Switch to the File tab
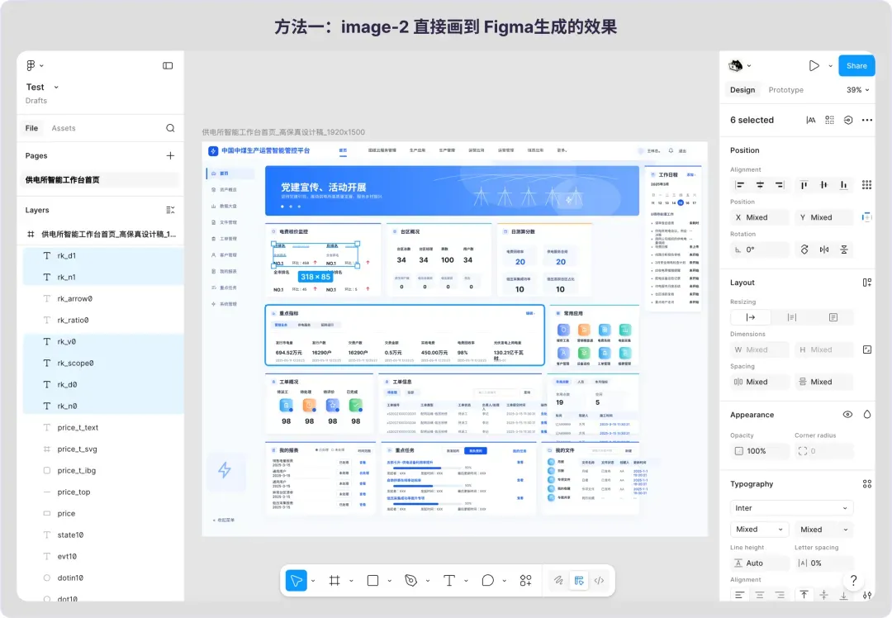Viewport: 892px width, 618px height. click(x=32, y=128)
